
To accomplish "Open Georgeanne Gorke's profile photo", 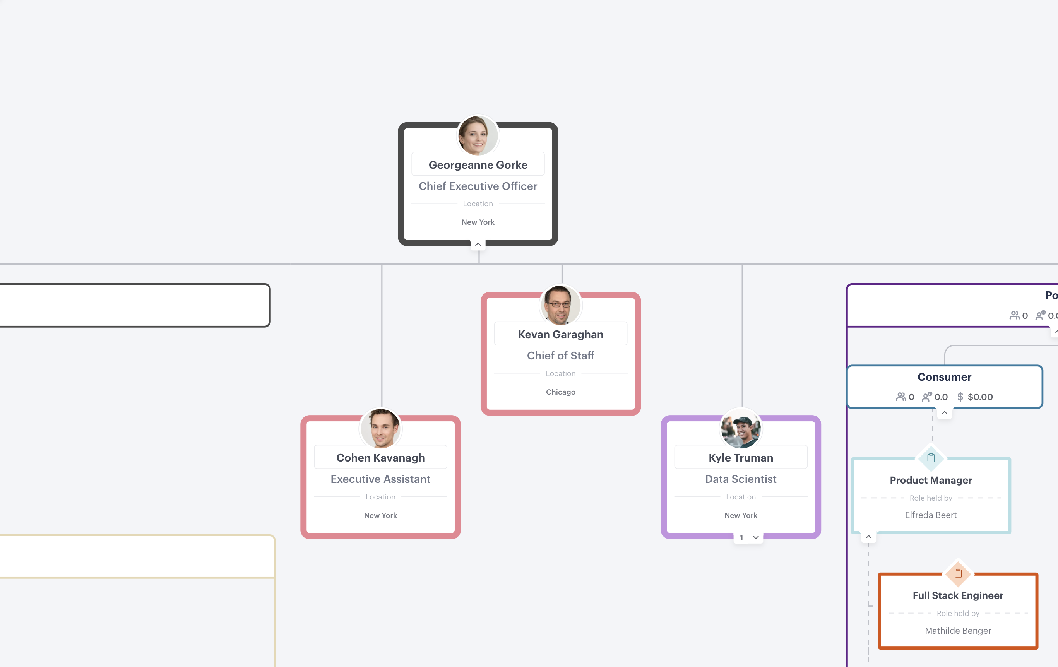I will (x=478, y=135).
